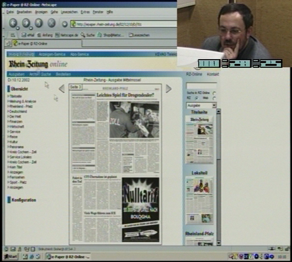
Task: Click the third component icon in status bar
Action: click(x=19, y=249)
